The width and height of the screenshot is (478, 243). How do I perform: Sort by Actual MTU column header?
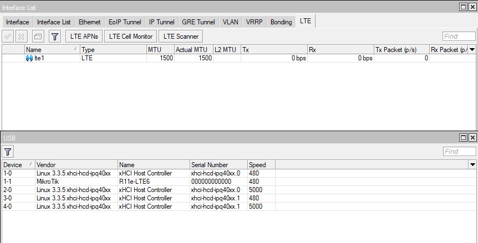pos(194,50)
